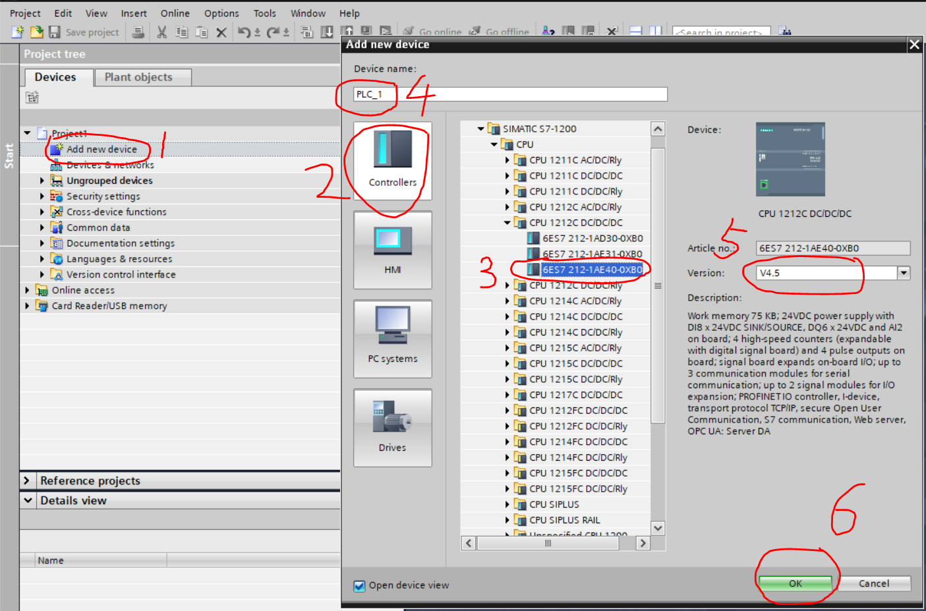This screenshot has width=926, height=611.
Task: Open the Version dropdown arrow
Action: pos(904,273)
